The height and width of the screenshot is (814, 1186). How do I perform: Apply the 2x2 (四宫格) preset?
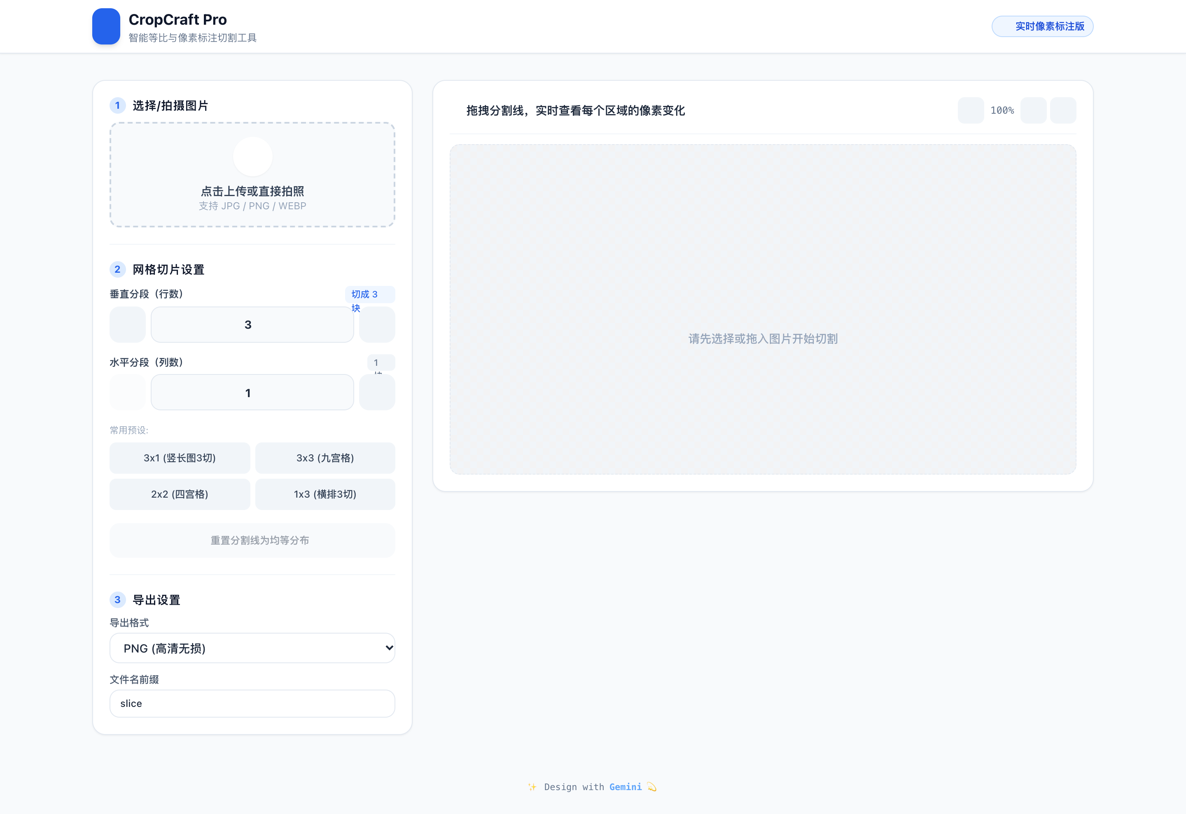click(x=180, y=494)
